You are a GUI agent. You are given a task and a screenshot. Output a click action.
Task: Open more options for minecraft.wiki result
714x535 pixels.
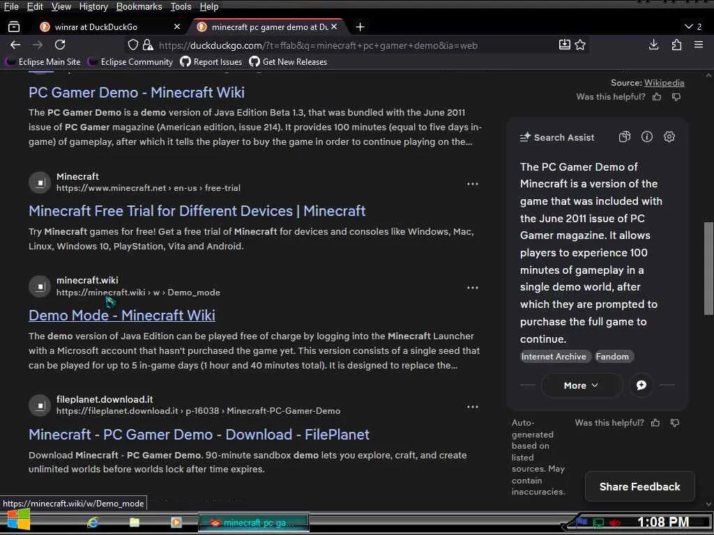coord(473,288)
